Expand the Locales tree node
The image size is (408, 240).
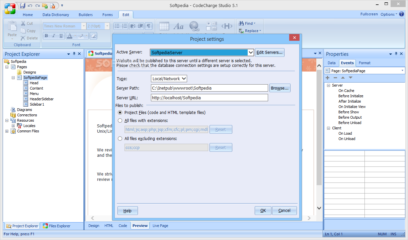point(13,126)
